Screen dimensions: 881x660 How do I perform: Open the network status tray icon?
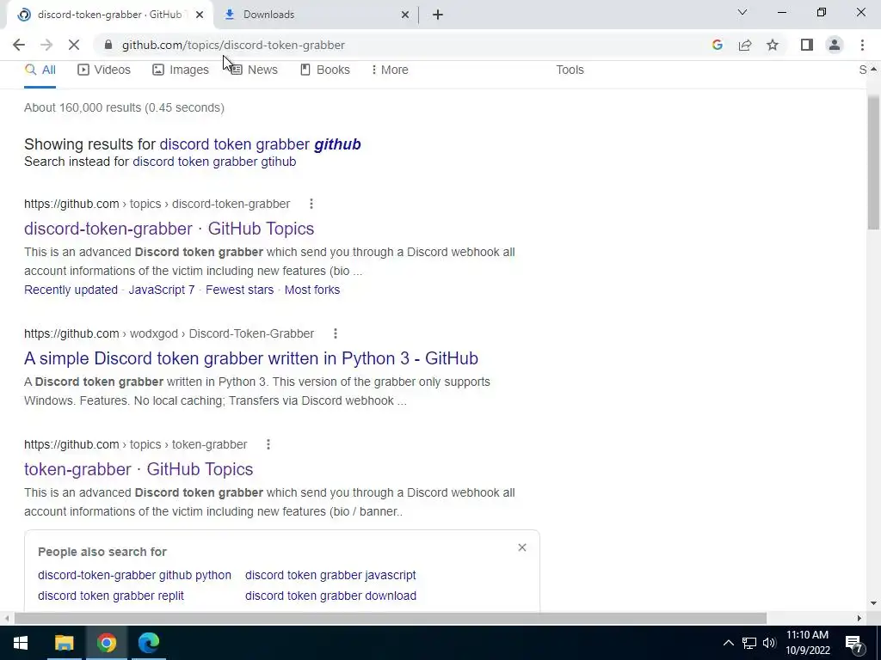749,643
